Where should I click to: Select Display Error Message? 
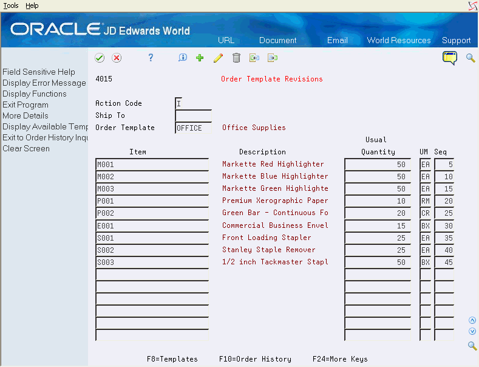tap(44, 83)
